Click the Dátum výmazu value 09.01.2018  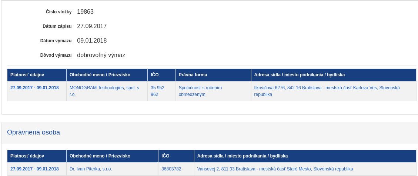tap(92, 41)
